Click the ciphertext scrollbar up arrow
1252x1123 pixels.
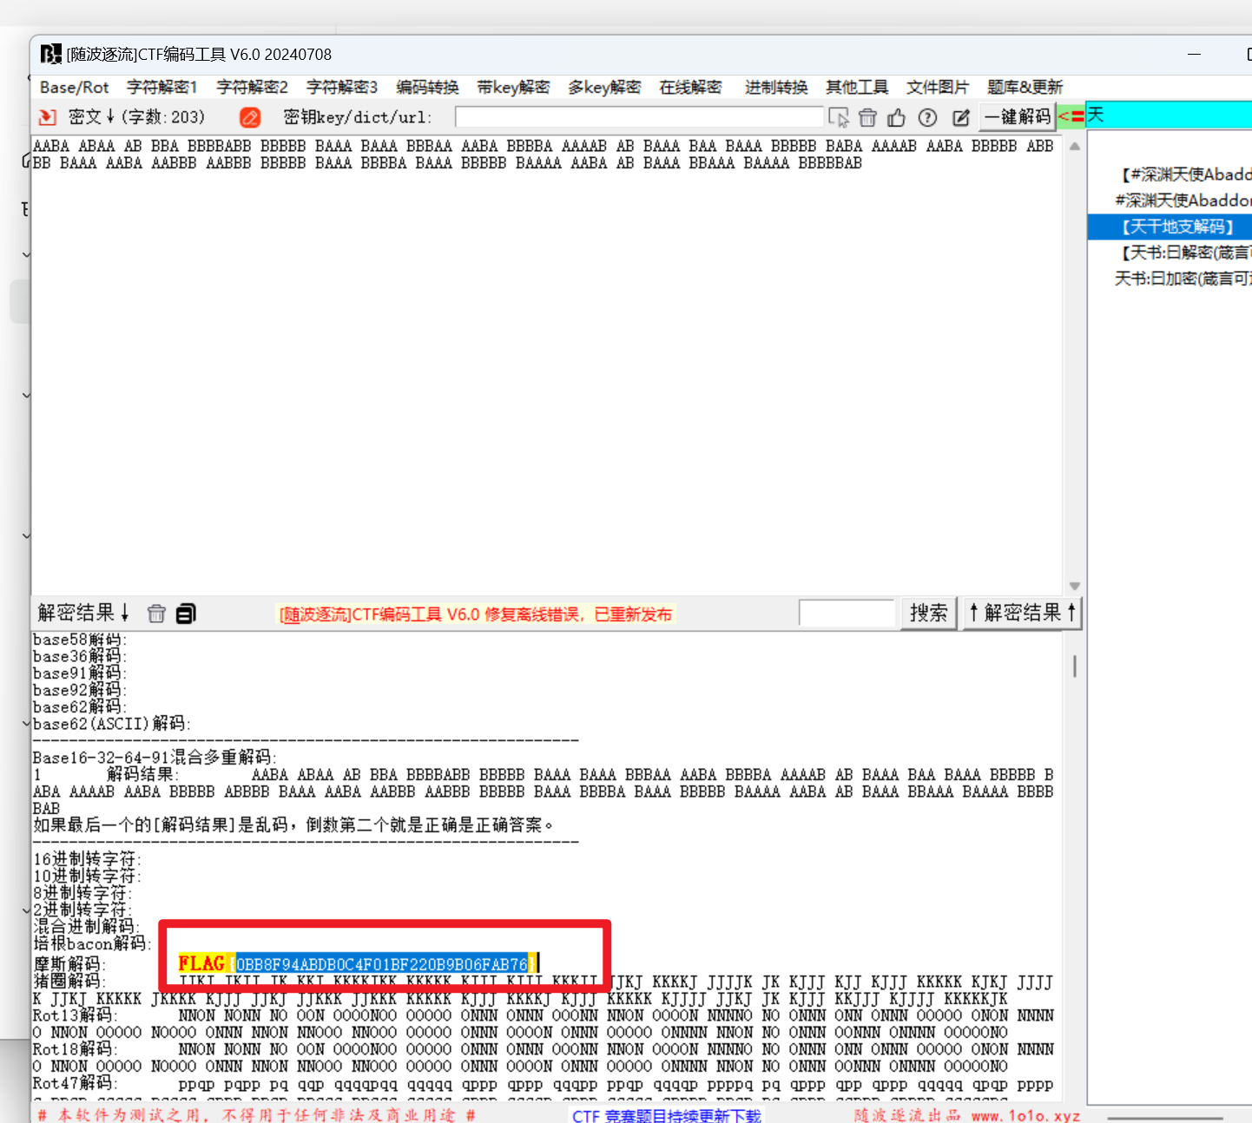tap(1075, 146)
